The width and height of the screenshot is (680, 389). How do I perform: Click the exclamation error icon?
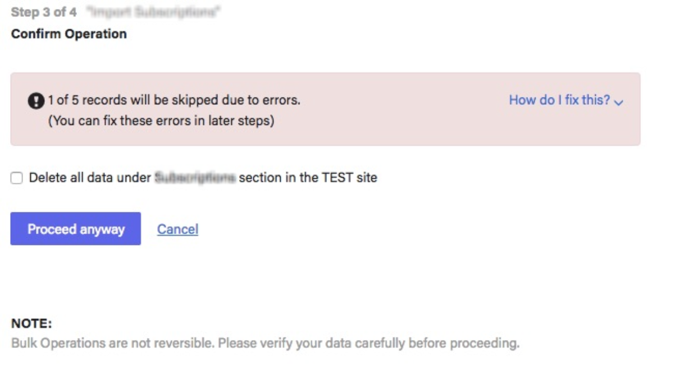point(36,101)
